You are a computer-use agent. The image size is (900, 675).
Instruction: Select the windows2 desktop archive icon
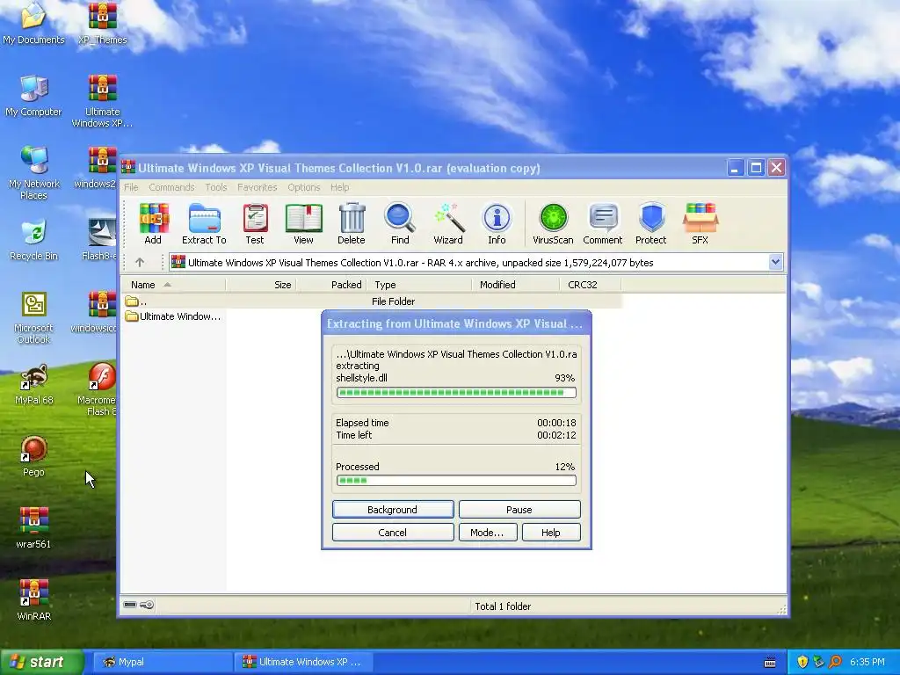point(96,168)
